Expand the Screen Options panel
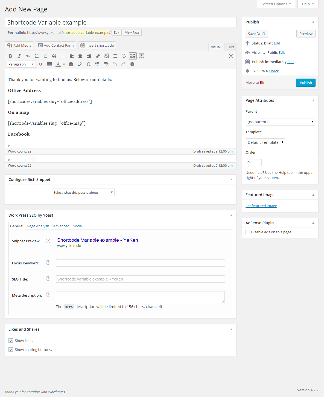 click(276, 4)
